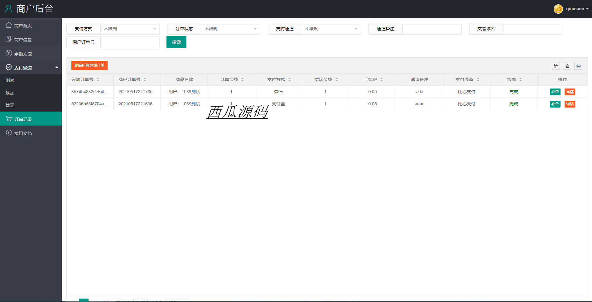Sort the table by 订单金额 column
The width and height of the screenshot is (592, 302).
[243, 79]
